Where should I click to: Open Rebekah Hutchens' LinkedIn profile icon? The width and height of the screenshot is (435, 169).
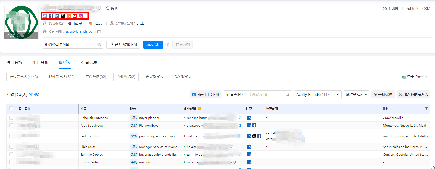point(249,118)
